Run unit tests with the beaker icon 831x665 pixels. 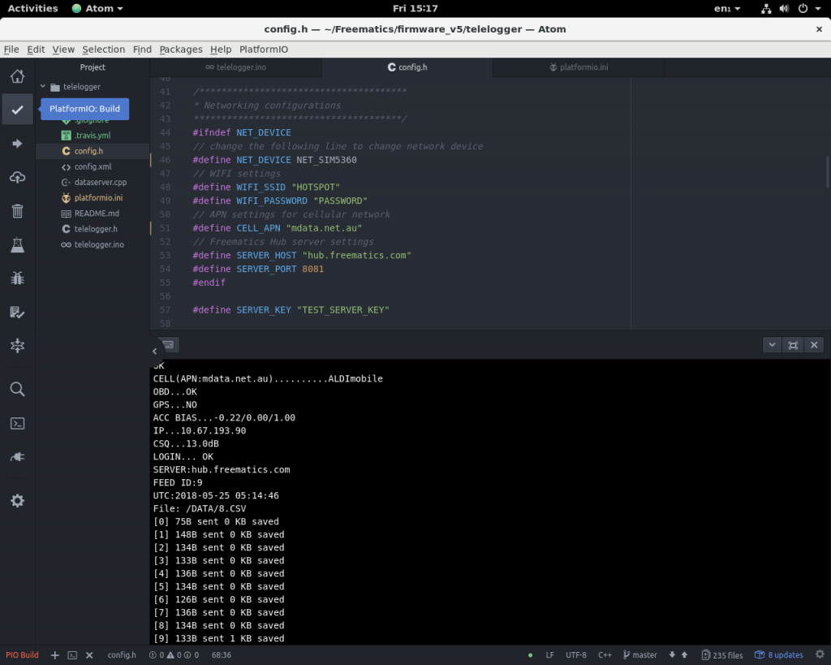click(x=17, y=245)
